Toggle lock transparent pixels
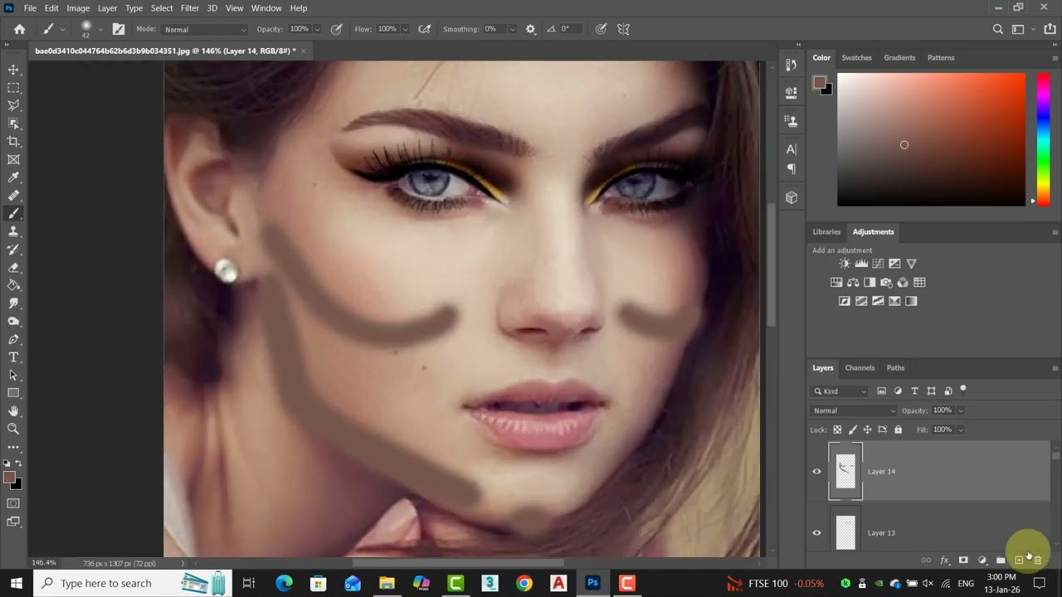This screenshot has width=1062, height=597. pyautogui.click(x=837, y=430)
